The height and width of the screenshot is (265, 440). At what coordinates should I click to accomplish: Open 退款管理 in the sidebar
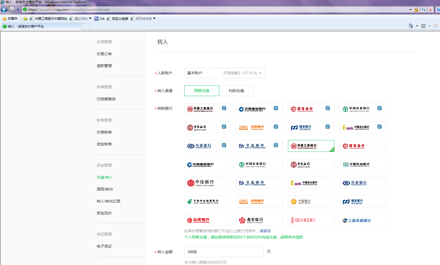pyautogui.click(x=104, y=66)
